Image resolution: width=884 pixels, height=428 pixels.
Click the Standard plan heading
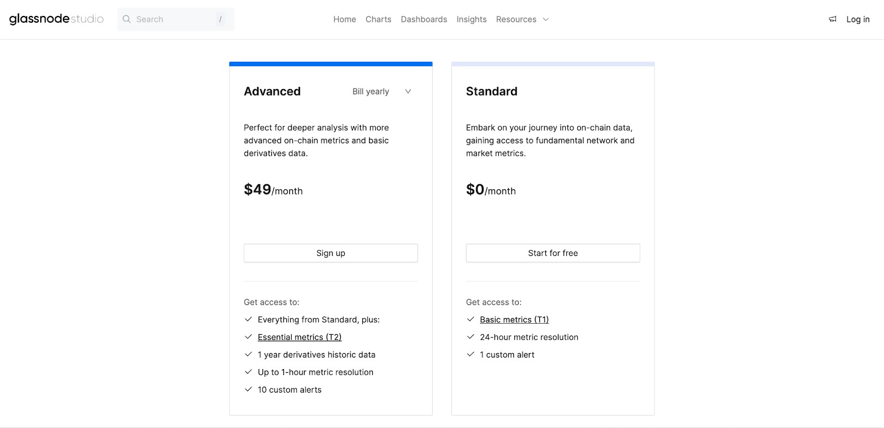pos(492,92)
